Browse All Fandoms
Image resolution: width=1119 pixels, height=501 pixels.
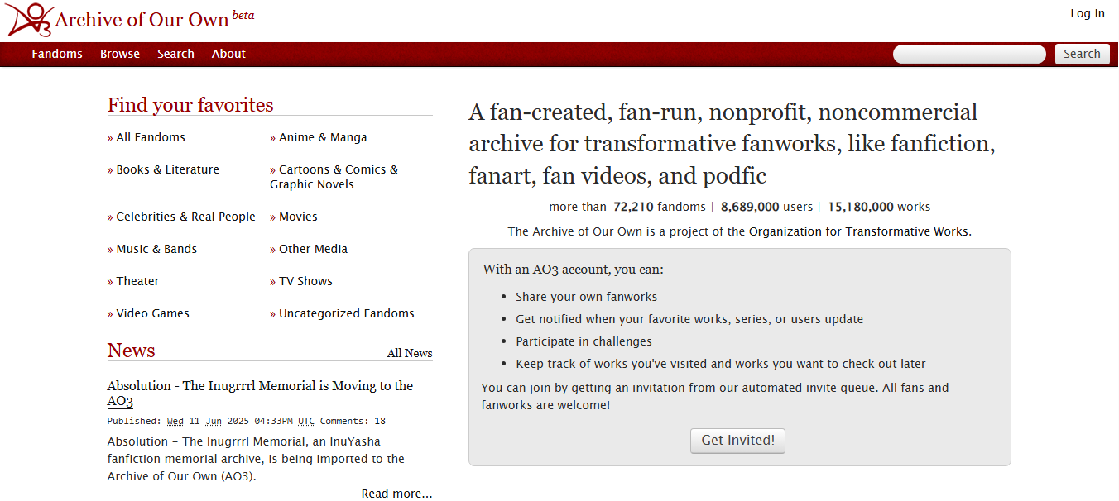(151, 137)
